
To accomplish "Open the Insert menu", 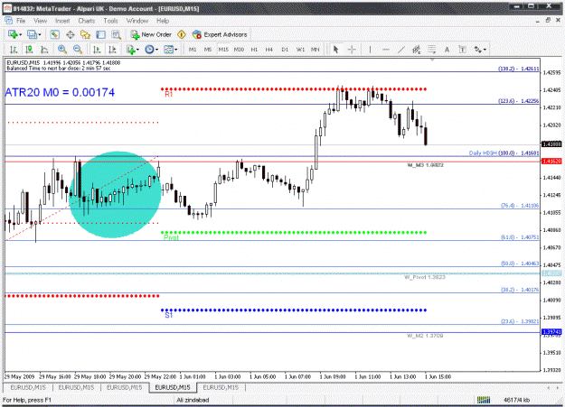I will (62, 21).
